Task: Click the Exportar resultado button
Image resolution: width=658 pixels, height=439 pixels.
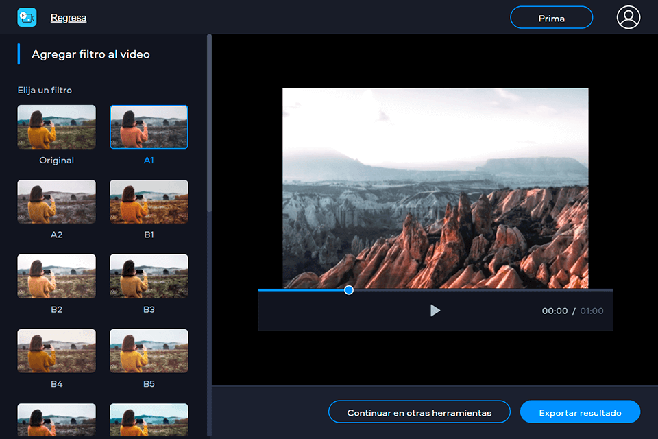Action: (x=580, y=412)
